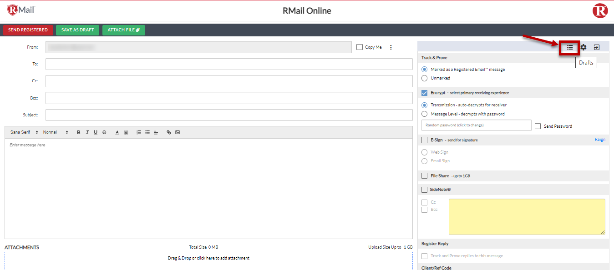The height and width of the screenshot is (270, 614).
Task: Check the SideNote Cc checkbox
Action: (424, 202)
